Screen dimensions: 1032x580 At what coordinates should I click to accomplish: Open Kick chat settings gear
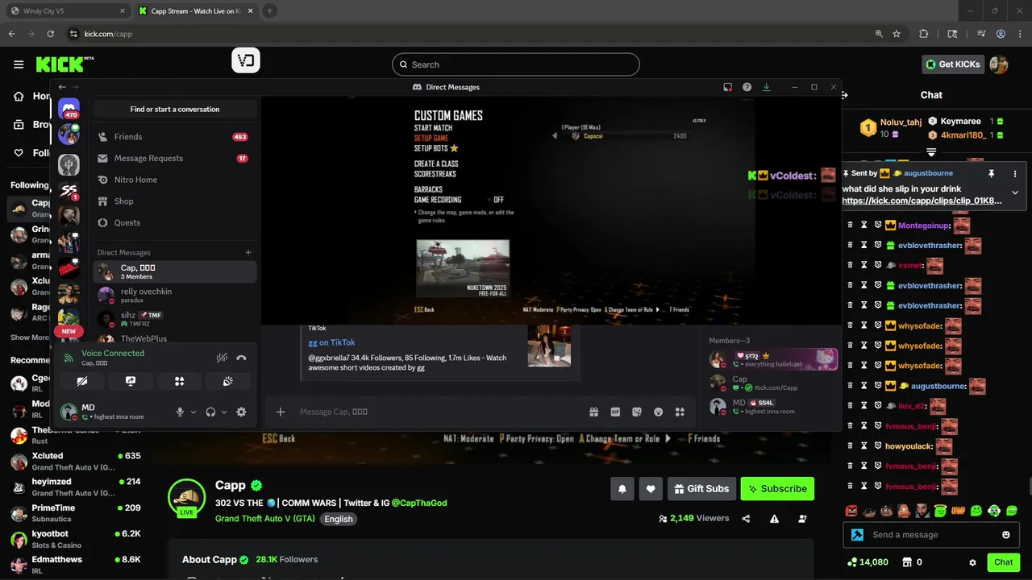972,562
